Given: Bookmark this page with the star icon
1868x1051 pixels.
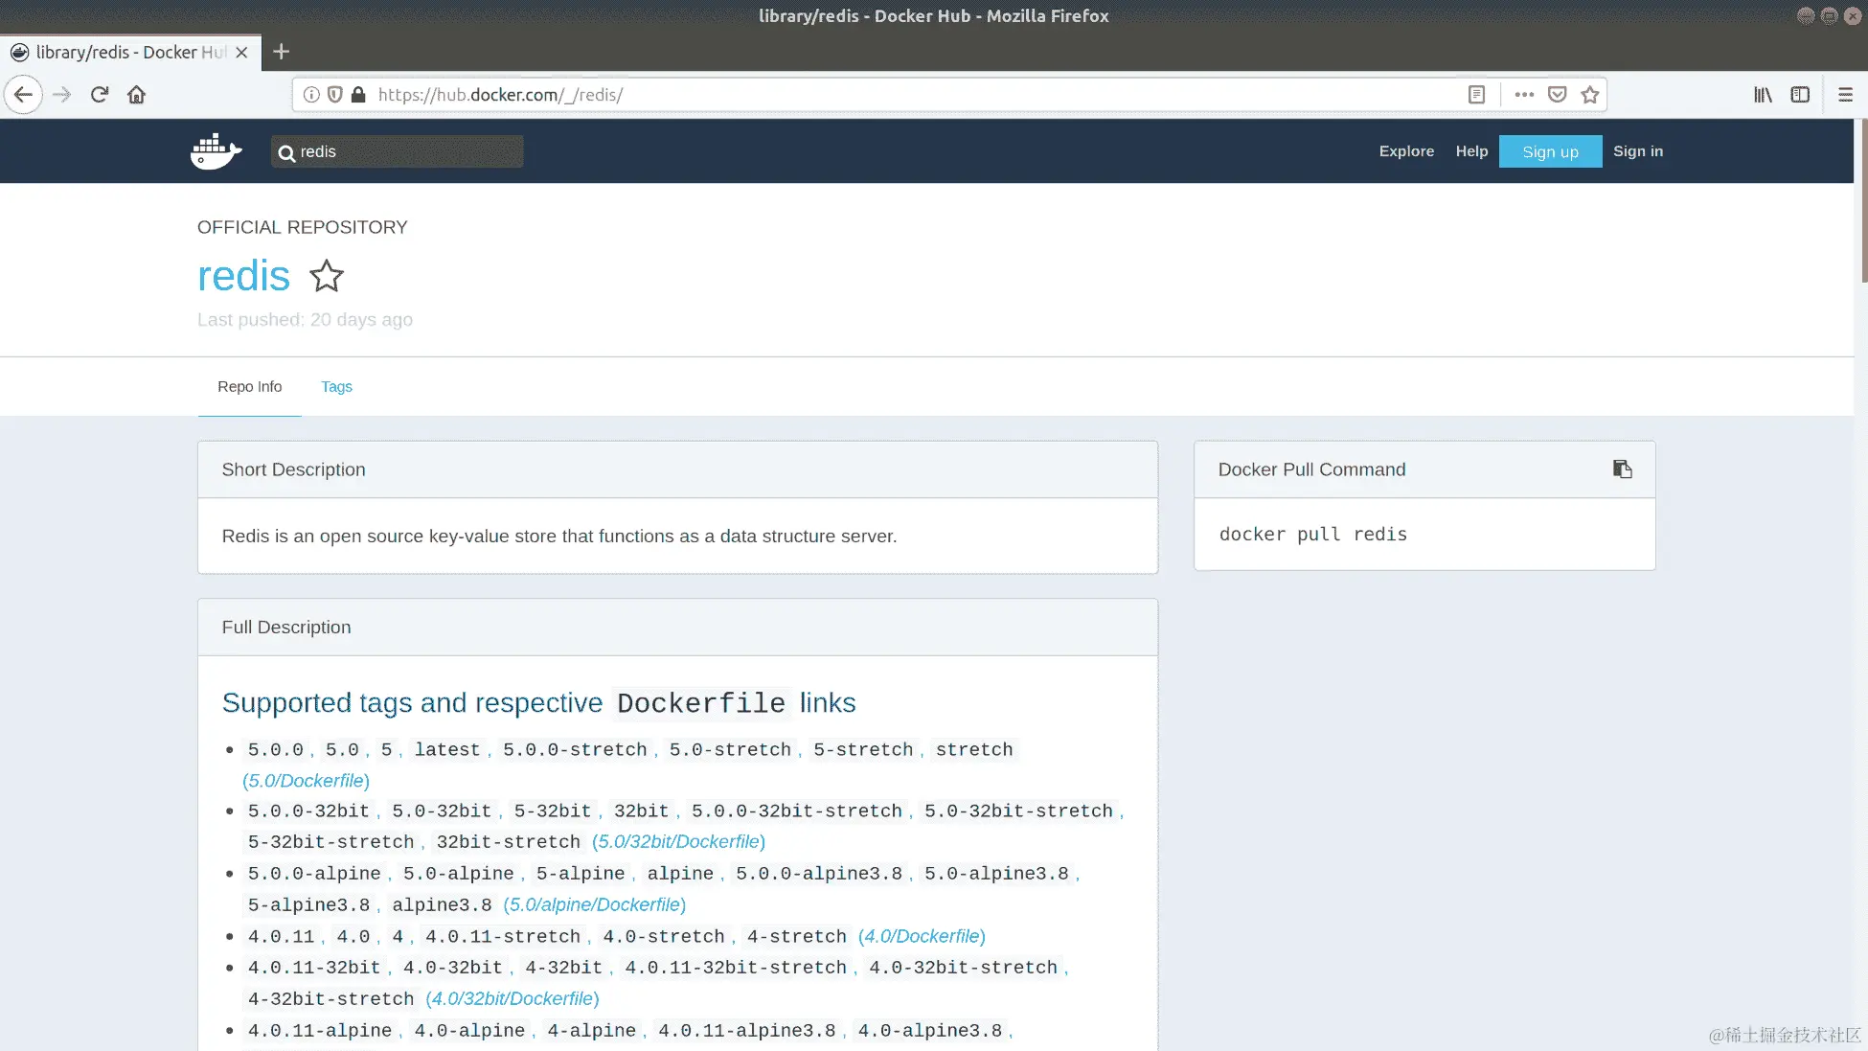Looking at the screenshot, I should 1590,95.
